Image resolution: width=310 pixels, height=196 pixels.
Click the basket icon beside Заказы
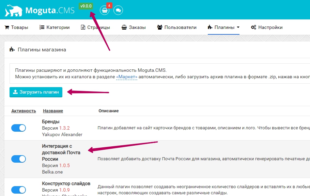[x=124, y=27]
